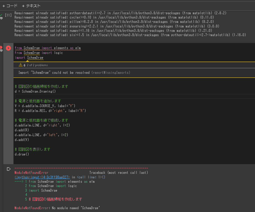Click the red error indicator beside cell
Image resolution: width=255 pixels, height=212 pixels.
click(1, 47)
